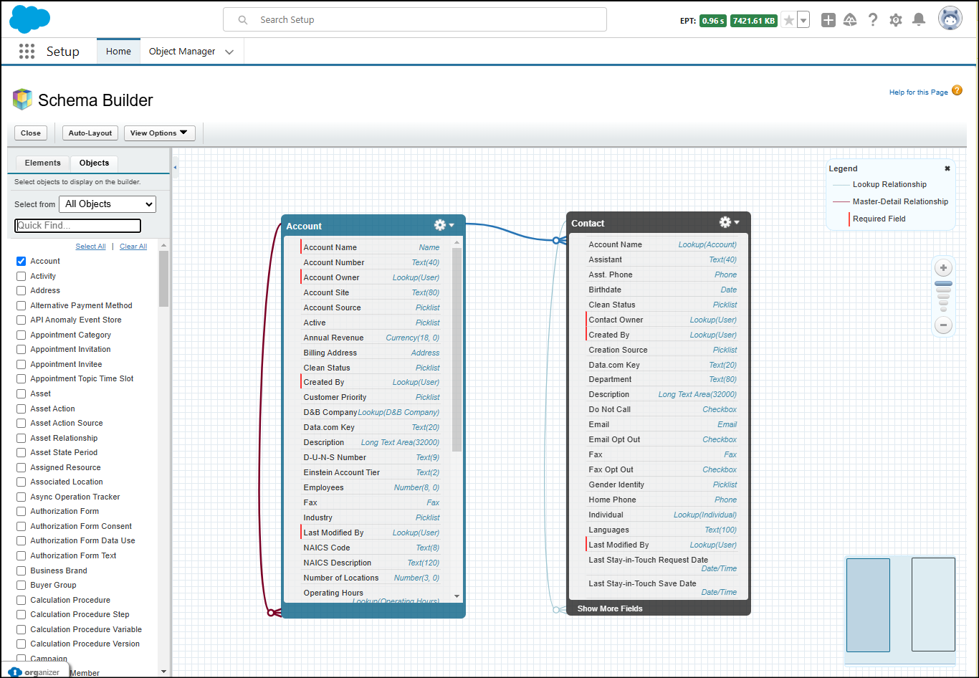Check the Appointment Category checkbox

point(22,335)
